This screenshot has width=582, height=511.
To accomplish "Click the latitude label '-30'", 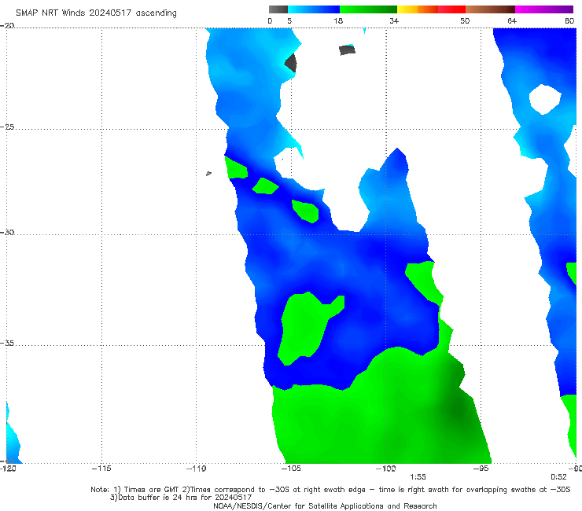I will coord(7,232).
